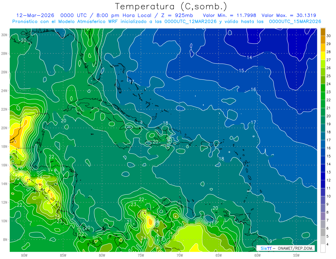The height and width of the screenshot is (259, 336).
Task: Pick the yellow legend swatch between 27 and 28
Action: (323, 56)
